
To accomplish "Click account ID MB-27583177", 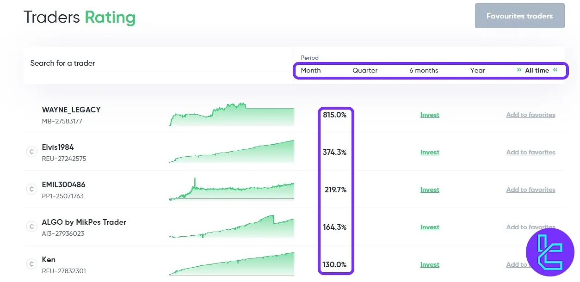I will point(62,122).
